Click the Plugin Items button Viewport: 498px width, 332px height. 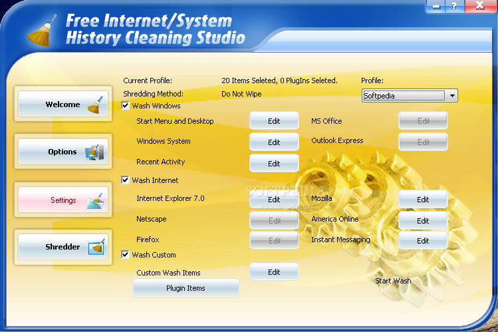(186, 288)
